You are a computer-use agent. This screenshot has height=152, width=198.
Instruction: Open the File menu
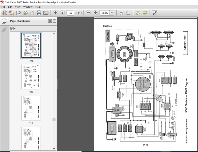(x=3, y=7)
